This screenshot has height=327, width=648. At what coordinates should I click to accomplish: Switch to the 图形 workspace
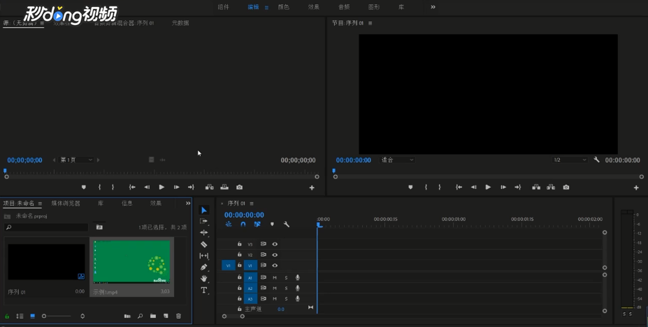374,7
